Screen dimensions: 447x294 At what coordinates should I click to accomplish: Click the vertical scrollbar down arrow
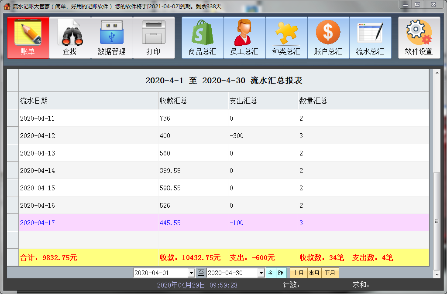436,274
